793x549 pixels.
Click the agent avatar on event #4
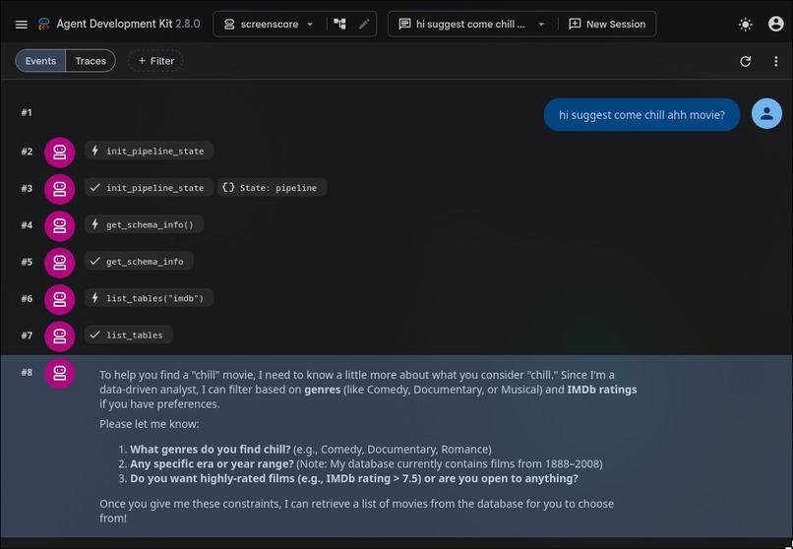(60, 226)
